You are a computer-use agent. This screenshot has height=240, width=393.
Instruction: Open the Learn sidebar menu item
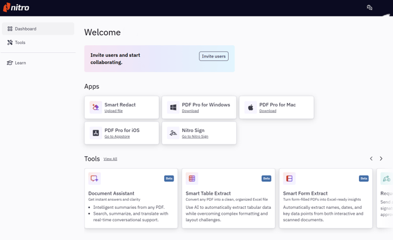pyautogui.click(x=38, y=63)
